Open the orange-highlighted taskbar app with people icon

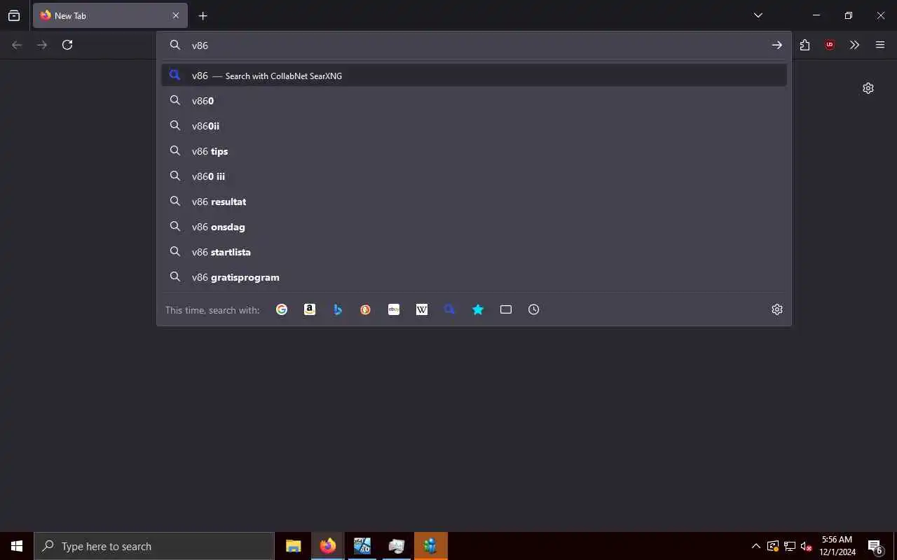click(430, 546)
